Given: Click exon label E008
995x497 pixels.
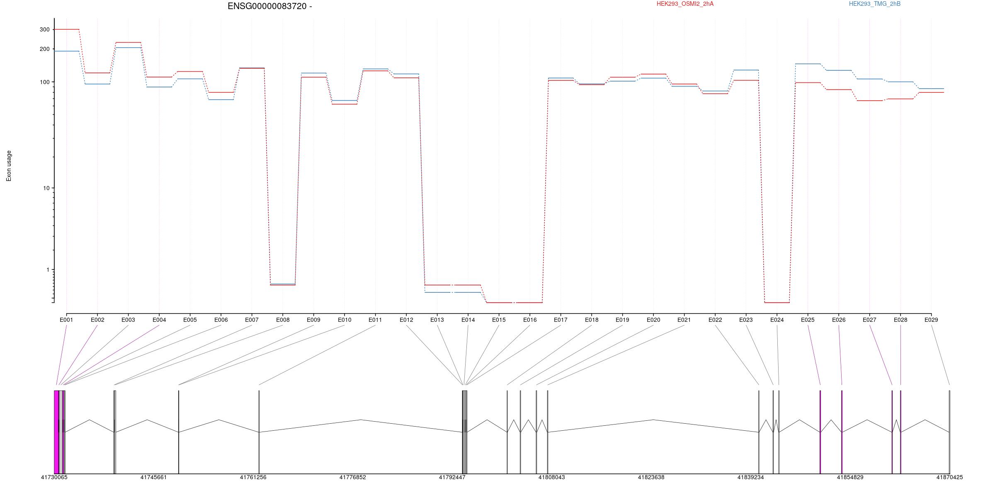Looking at the screenshot, I should coord(283,320).
